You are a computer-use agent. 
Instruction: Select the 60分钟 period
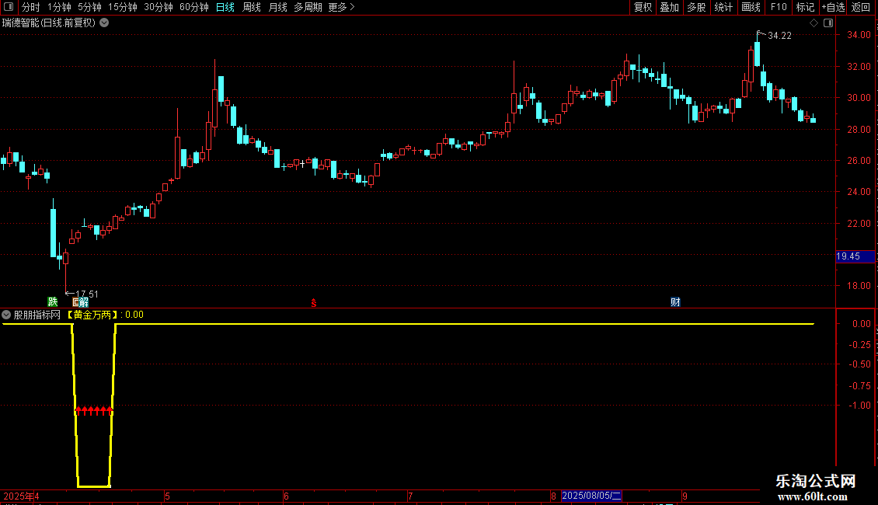click(x=193, y=7)
